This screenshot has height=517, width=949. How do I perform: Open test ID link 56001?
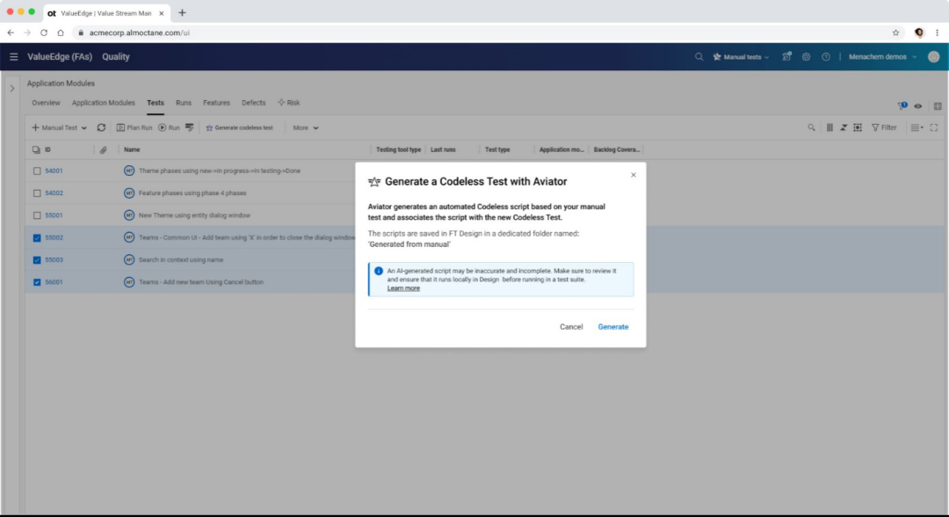pos(54,282)
